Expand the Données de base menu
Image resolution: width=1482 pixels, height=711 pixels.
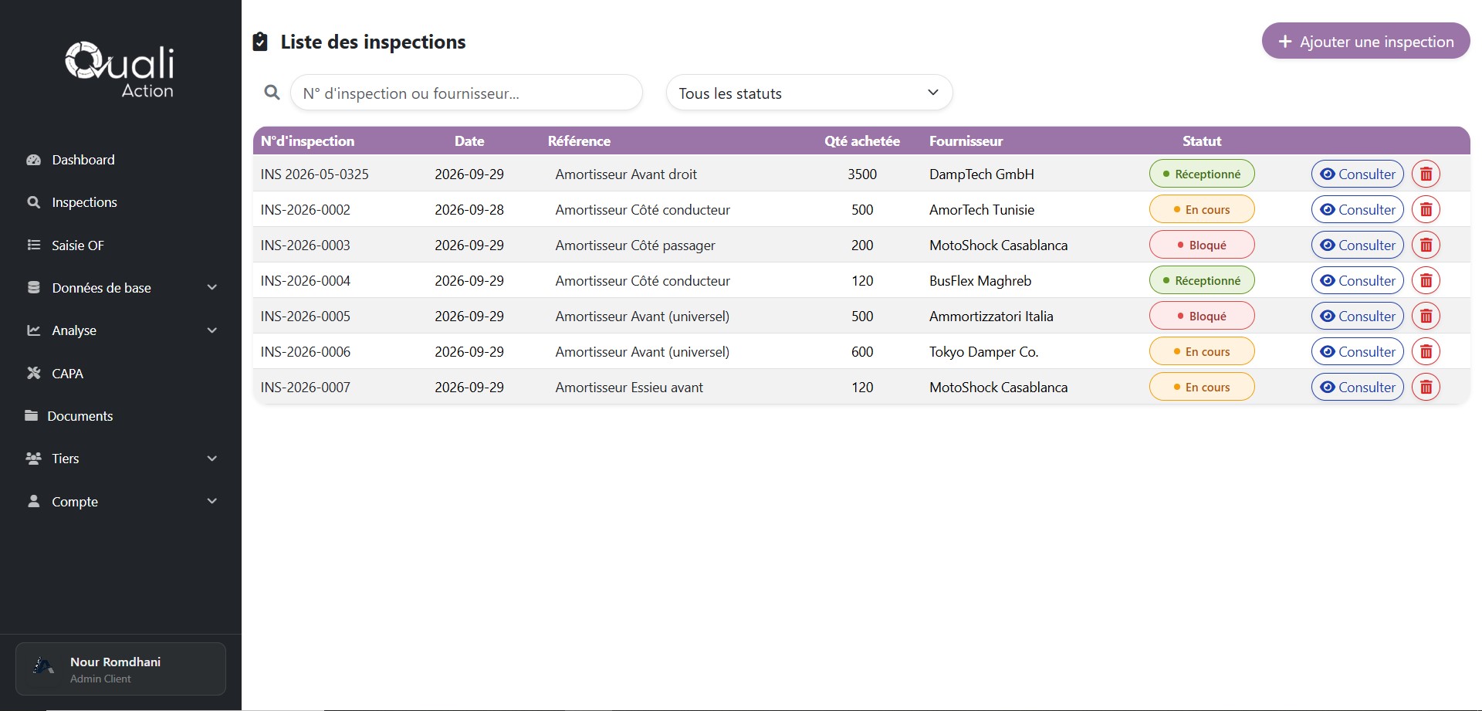click(121, 287)
